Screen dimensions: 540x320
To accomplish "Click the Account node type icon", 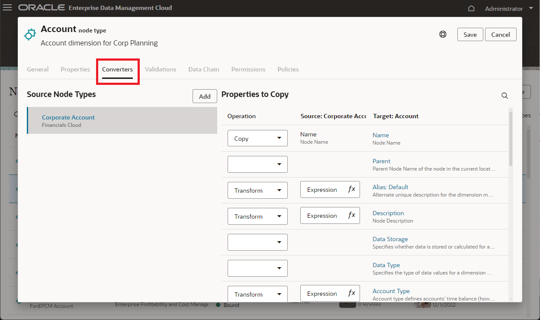I will tap(29, 35).
